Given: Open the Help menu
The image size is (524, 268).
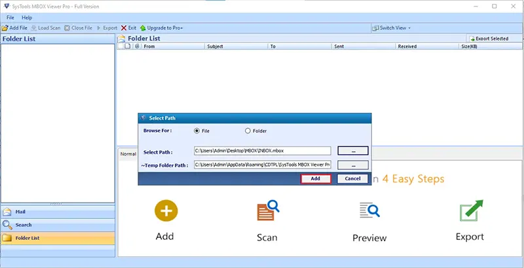Looking at the screenshot, I should tap(27, 18).
